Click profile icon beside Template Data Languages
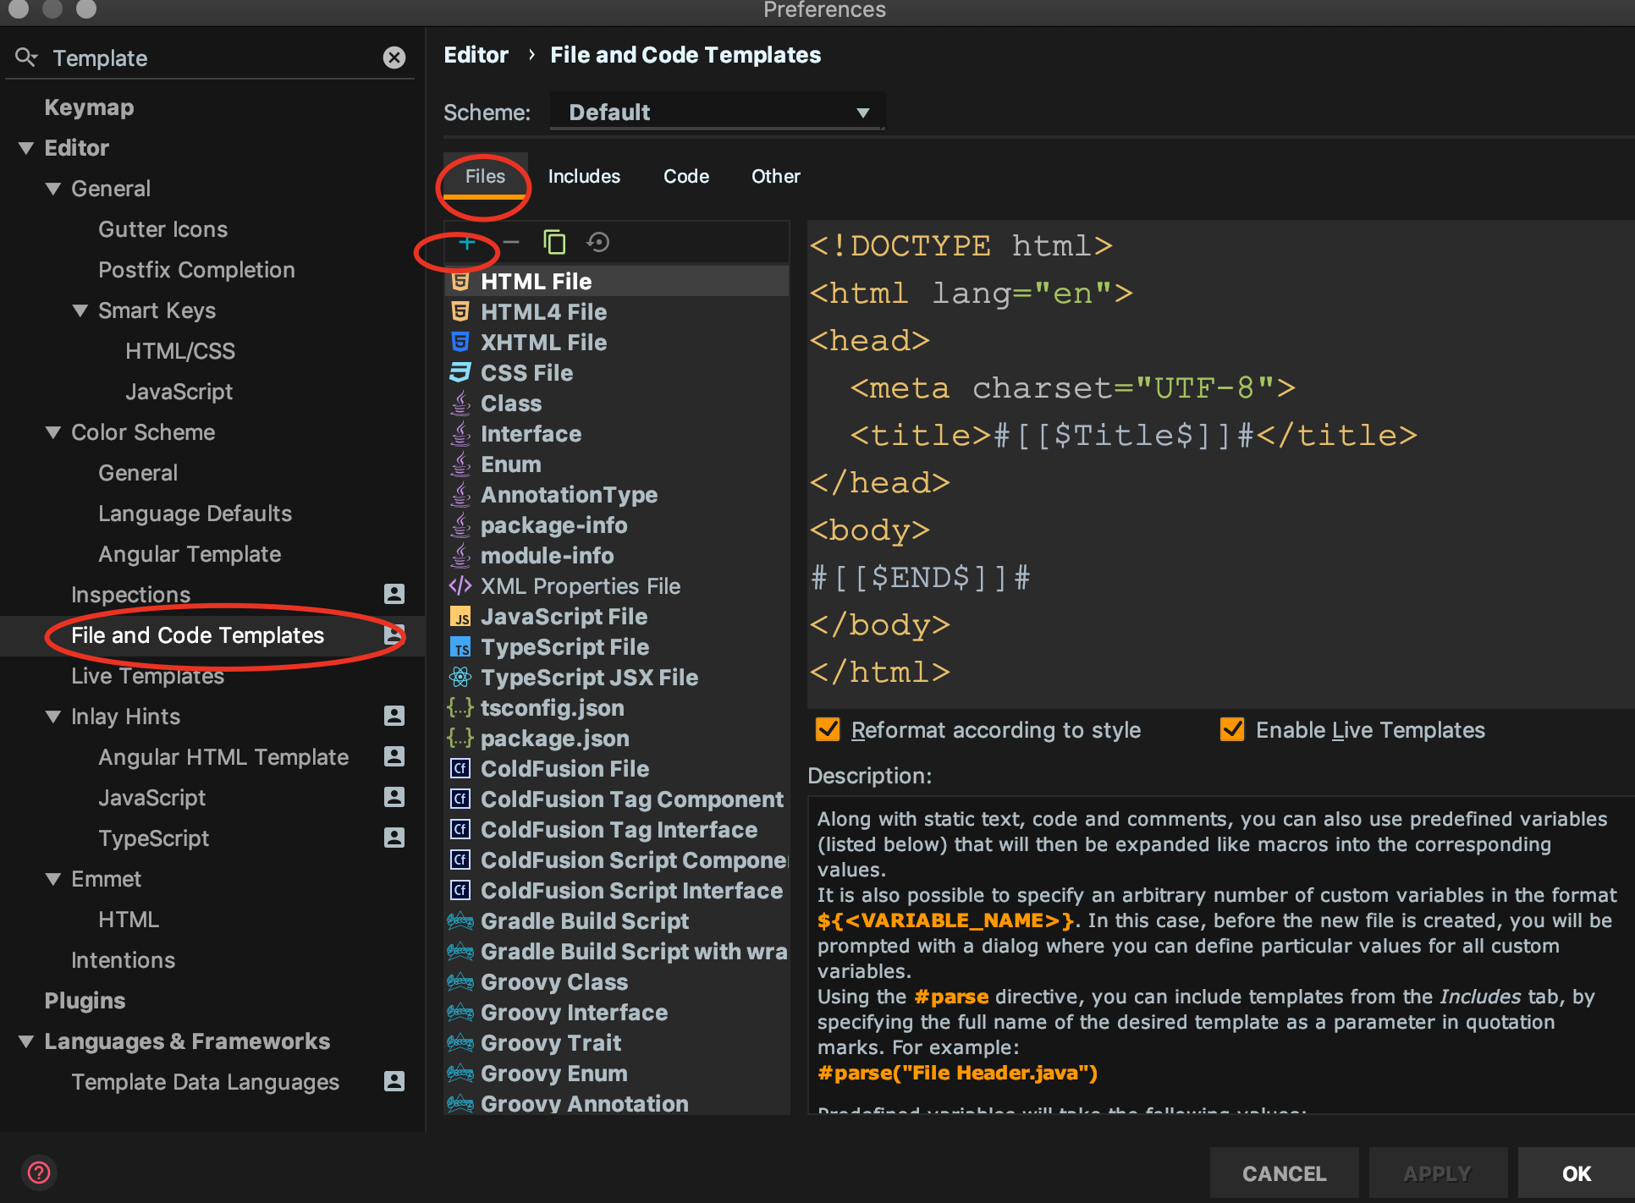 [394, 1081]
